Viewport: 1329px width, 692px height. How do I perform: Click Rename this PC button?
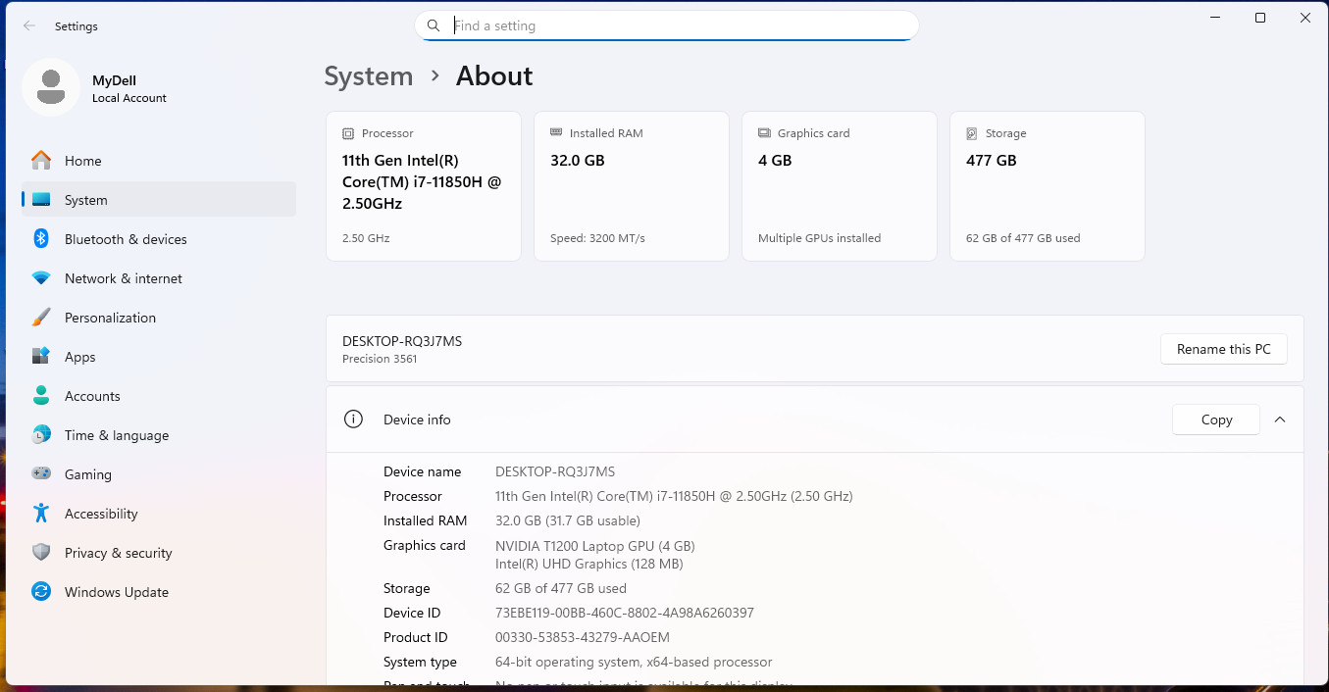point(1224,349)
